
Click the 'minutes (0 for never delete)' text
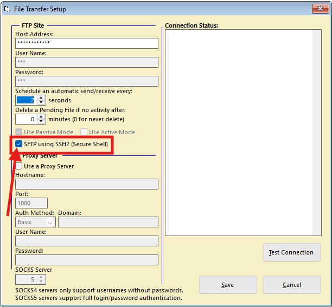pyautogui.click(x=86, y=119)
